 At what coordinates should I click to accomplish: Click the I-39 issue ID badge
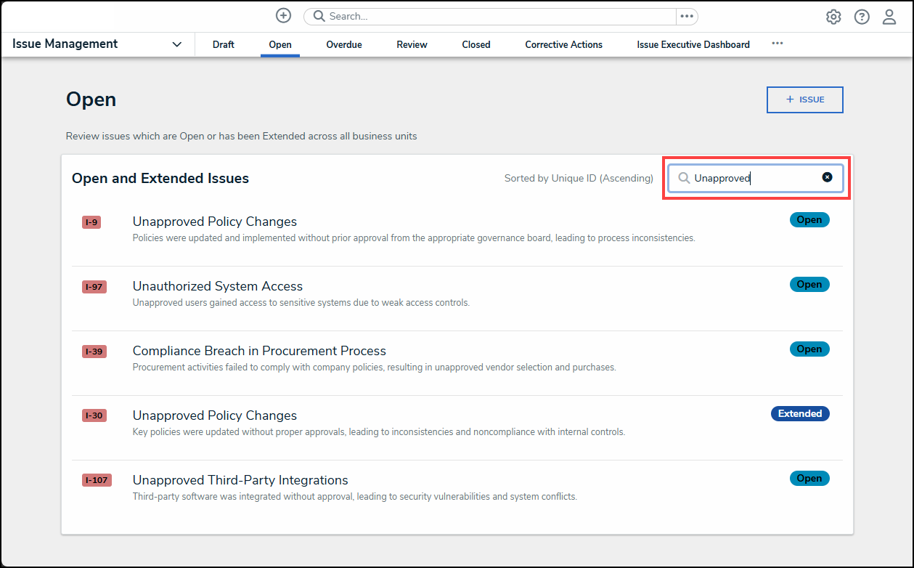94,352
